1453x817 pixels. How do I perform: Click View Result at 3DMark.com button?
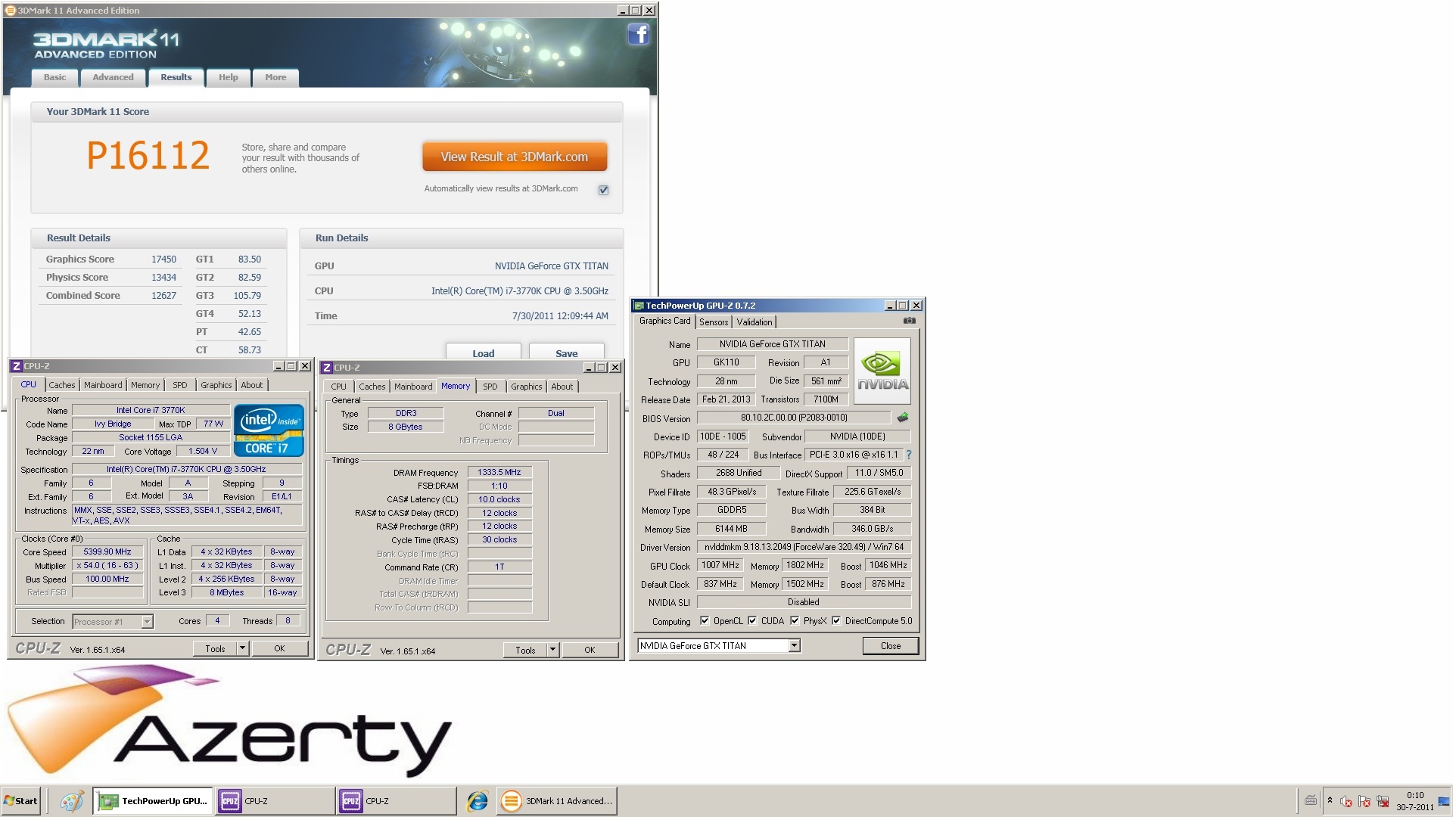[x=515, y=157]
